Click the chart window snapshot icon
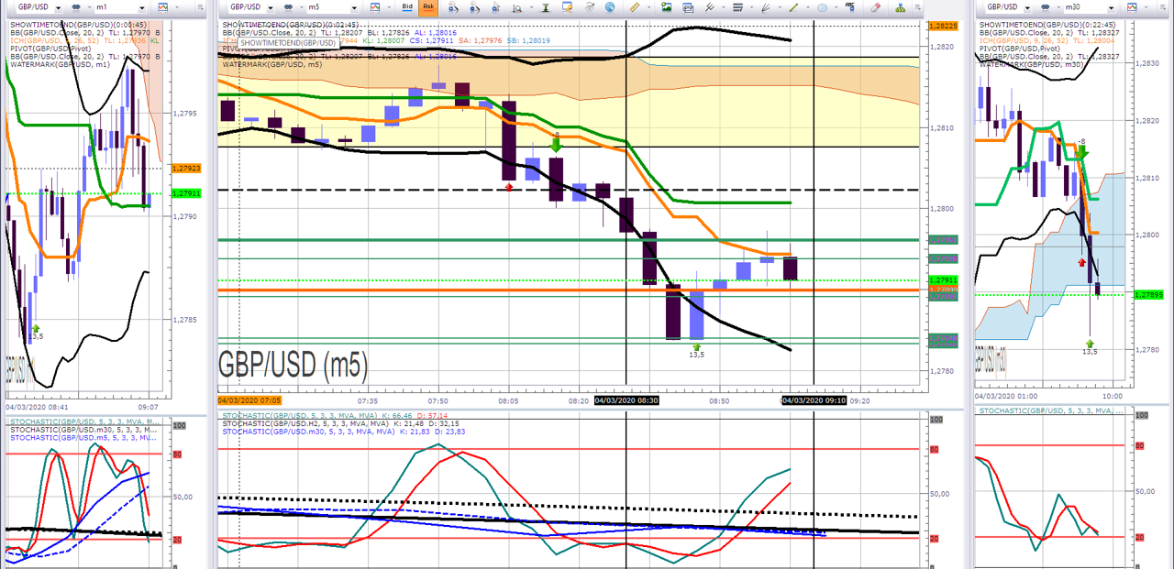This screenshot has width=1174, height=569. tap(687, 6)
